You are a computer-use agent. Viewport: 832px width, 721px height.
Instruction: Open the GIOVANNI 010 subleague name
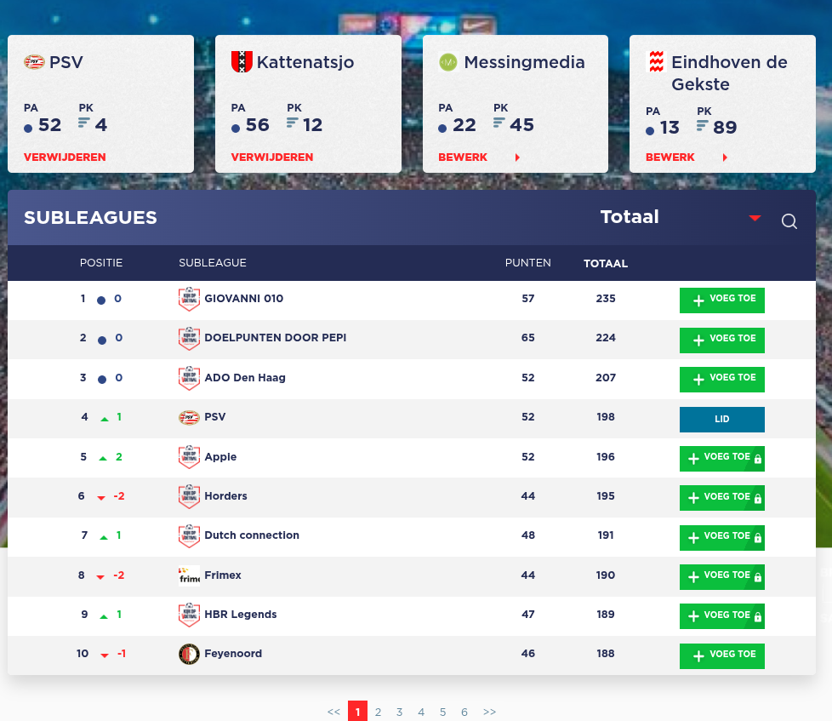(244, 299)
